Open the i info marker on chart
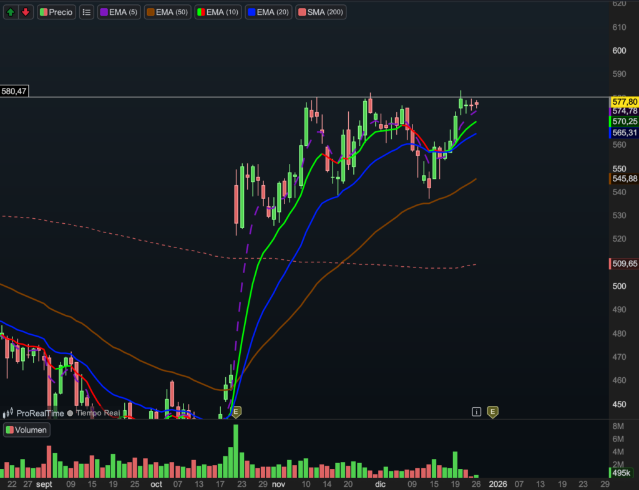The width and height of the screenshot is (639, 490). 476,411
